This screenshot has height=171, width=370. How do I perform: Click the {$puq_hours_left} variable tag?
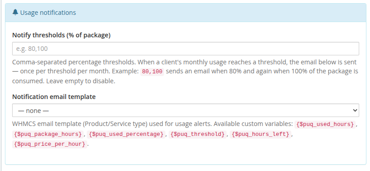(x=260, y=134)
